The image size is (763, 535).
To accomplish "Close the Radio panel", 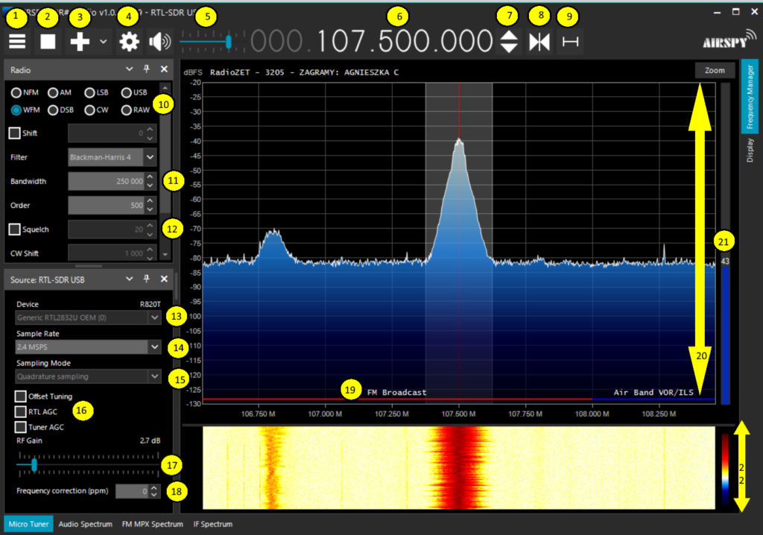I will (x=164, y=69).
